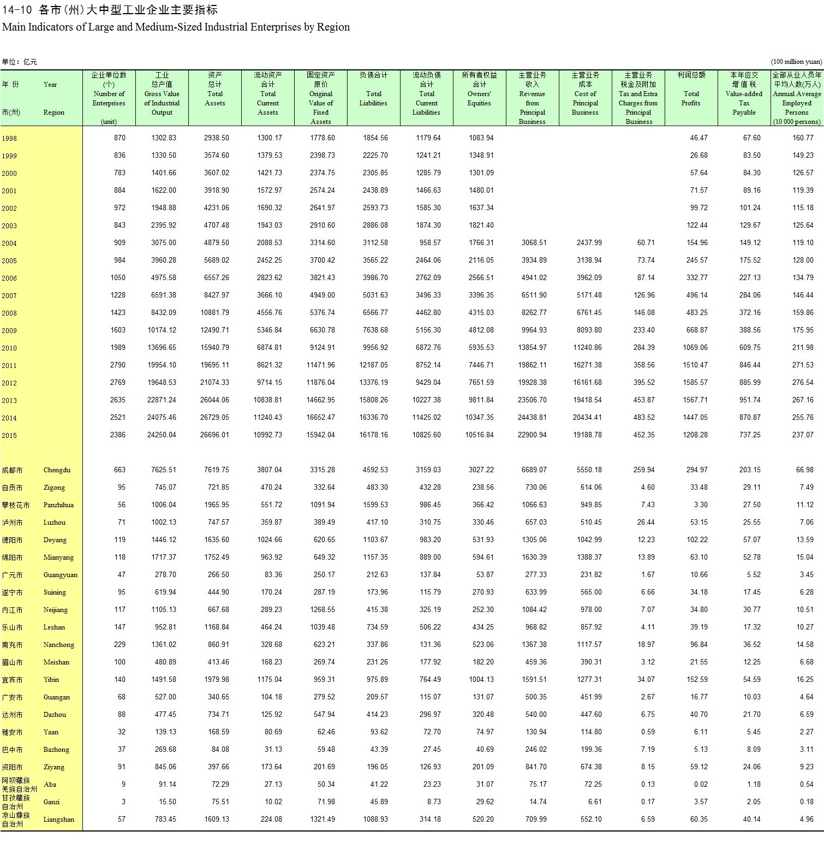
Task: Select the English title 'Main Indicators of Large and Medium-Sized Industrial Enterprises by Region'
Action: tap(176, 27)
